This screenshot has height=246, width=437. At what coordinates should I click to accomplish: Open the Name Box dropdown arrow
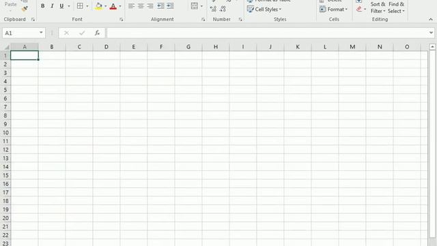pyautogui.click(x=41, y=33)
